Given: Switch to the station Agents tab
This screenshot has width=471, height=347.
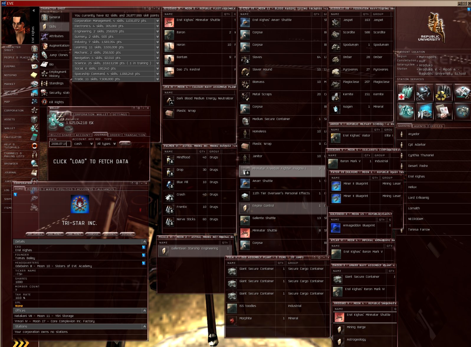Looking at the screenshot, I should tap(420, 126).
